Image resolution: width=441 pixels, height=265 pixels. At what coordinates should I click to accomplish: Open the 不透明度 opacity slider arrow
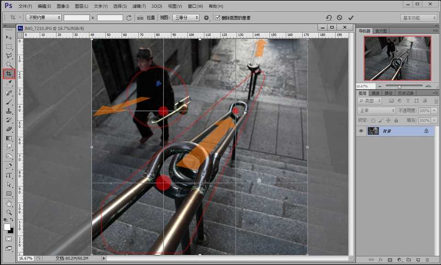(435, 111)
